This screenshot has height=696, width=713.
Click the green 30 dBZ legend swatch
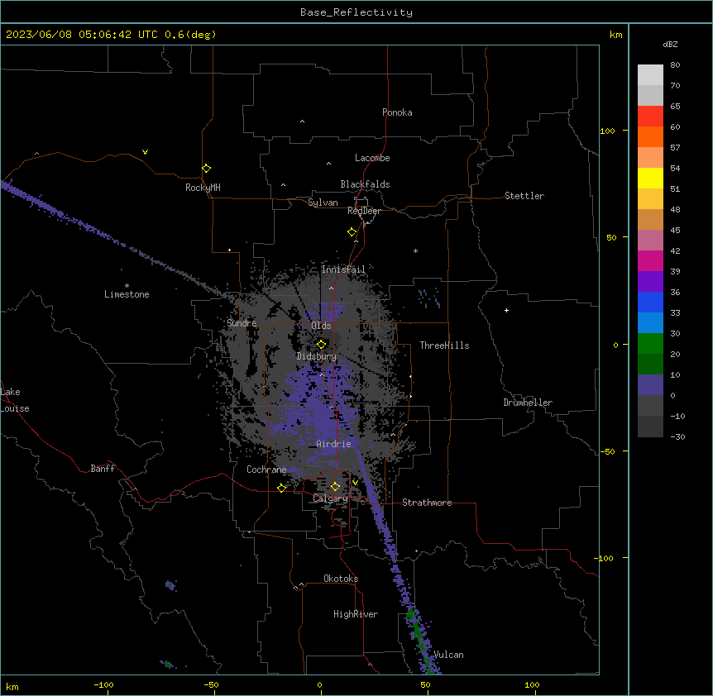[x=650, y=344]
